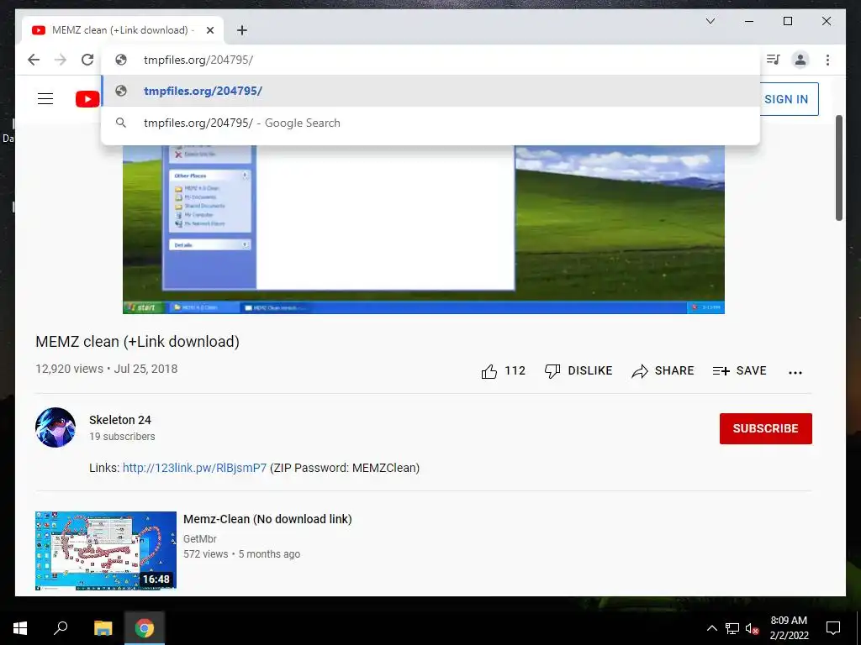Screen dimensions: 861x645
Task: Open the network tray icon
Action: [732, 628]
